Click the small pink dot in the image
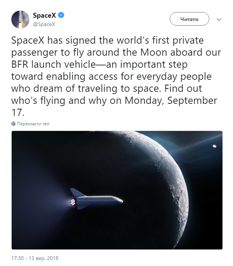 (x=215, y=146)
